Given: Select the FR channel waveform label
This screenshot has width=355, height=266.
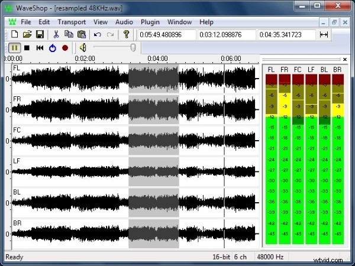Looking at the screenshot, I should click(x=17, y=99).
